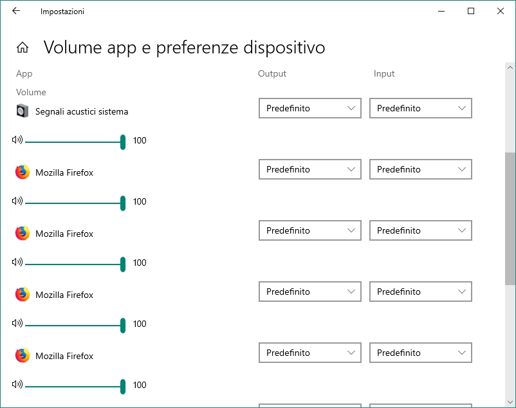Click the second "Mozilla Firefox" label
Viewport: 516px width, 408px height.
64,234
